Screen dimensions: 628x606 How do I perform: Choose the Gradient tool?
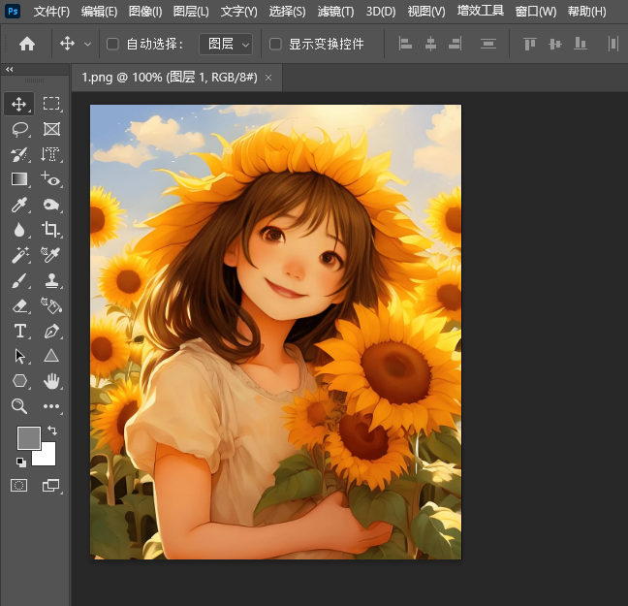19,179
